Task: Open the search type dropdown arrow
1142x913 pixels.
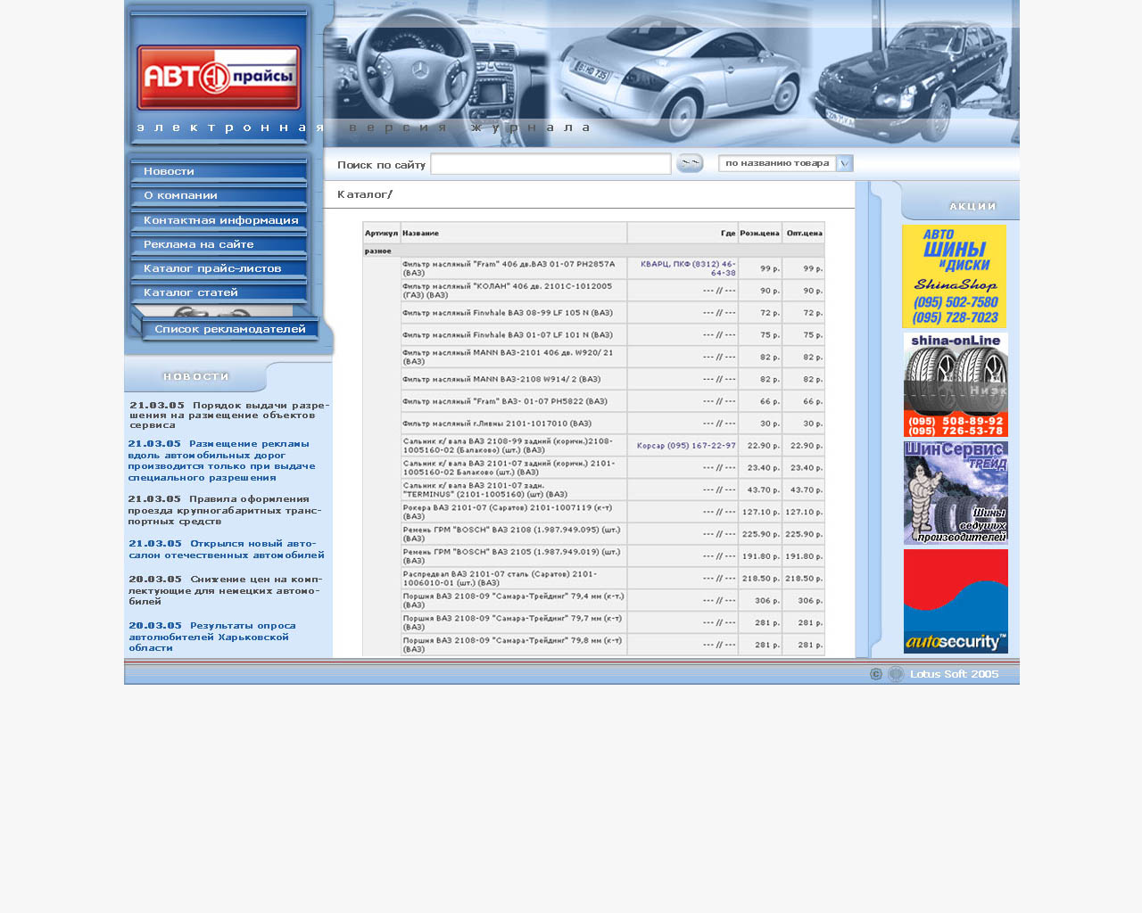Action: click(844, 163)
